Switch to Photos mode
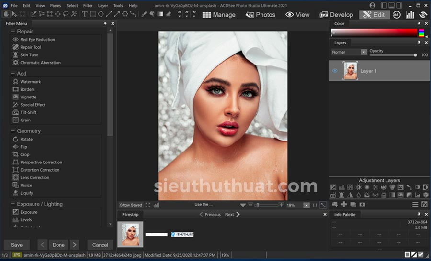Screen dimensions: 431x261 (x=261, y=15)
